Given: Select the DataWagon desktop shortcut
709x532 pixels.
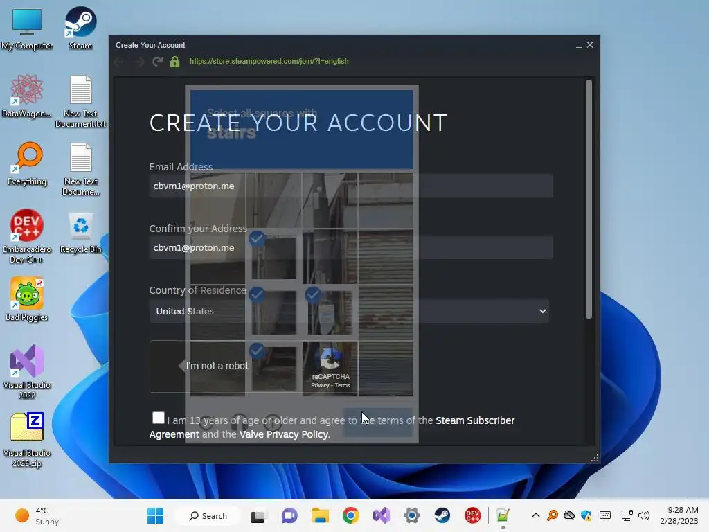Looking at the screenshot, I should tap(27, 96).
